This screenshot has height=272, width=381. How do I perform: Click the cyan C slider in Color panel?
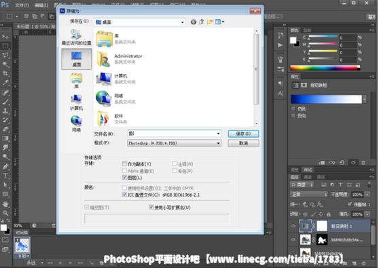tap(323, 37)
